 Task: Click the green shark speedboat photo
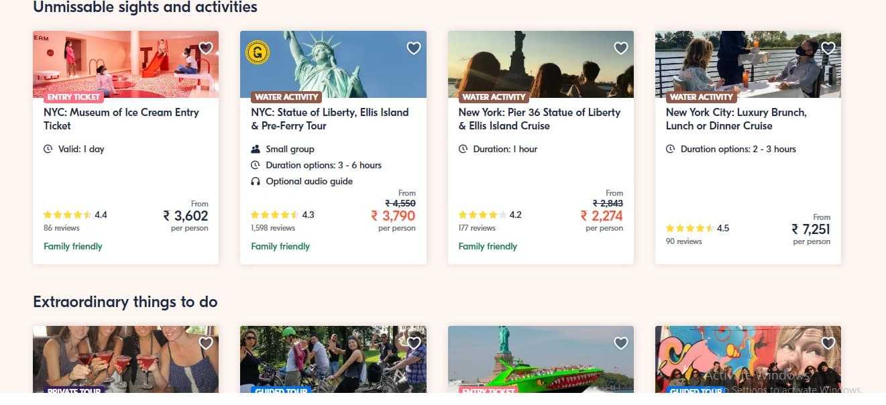[541, 362]
